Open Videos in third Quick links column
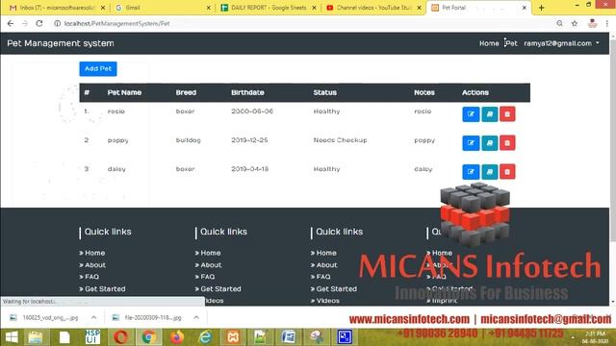This screenshot has height=346, width=616. (327, 301)
